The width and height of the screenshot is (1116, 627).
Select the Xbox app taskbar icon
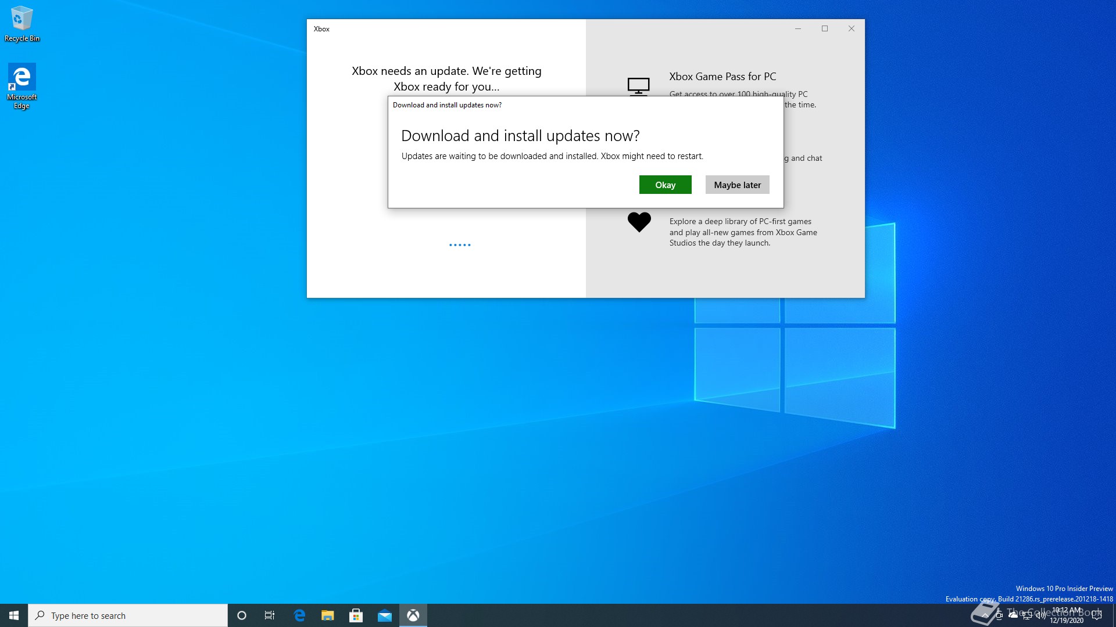[413, 615]
